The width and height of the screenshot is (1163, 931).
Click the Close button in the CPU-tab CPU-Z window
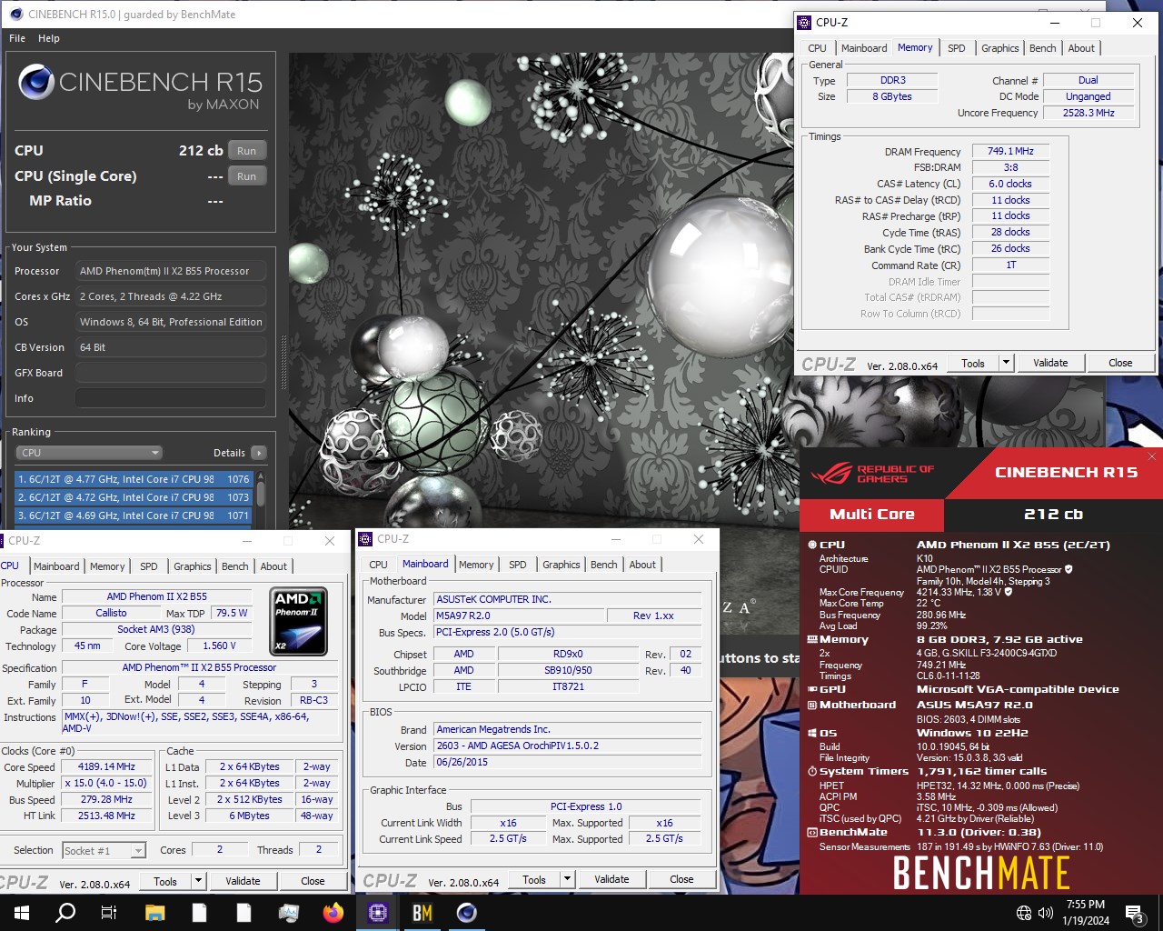coord(313,881)
